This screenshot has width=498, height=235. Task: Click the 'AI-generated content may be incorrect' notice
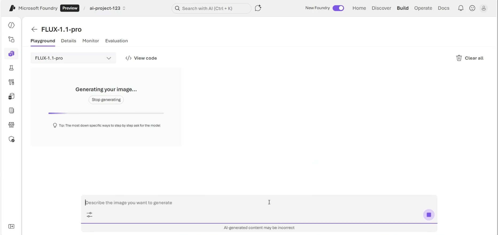coord(259,228)
